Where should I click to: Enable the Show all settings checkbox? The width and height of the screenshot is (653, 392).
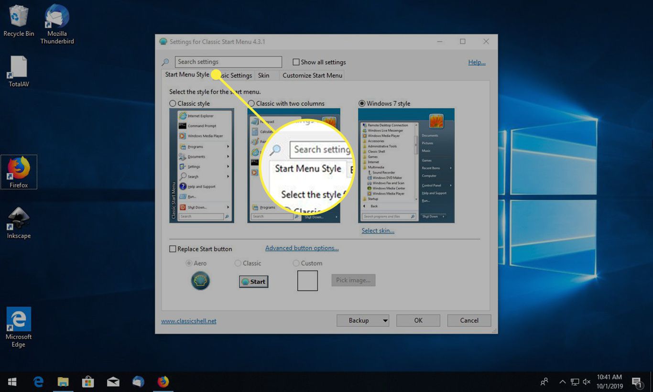[296, 62]
